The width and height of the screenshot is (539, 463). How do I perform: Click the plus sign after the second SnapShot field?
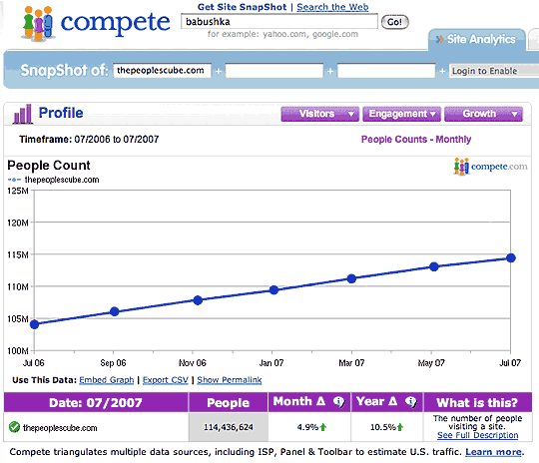(330, 72)
